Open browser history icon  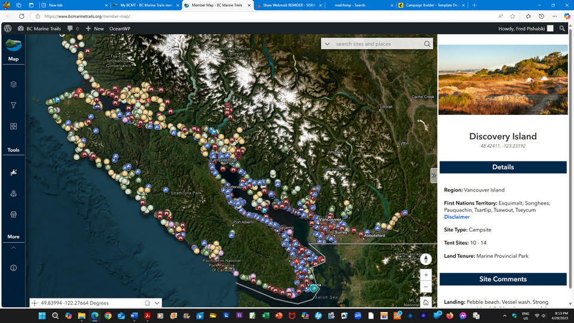(x=542, y=16)
